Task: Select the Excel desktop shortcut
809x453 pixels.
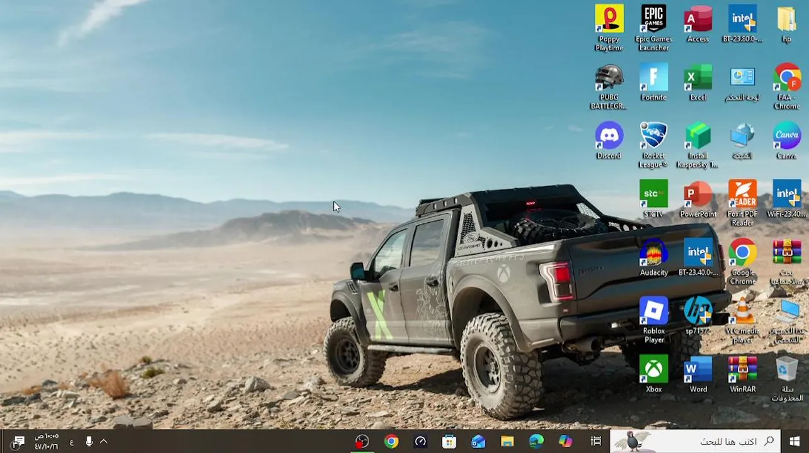Action: point(698,82)
